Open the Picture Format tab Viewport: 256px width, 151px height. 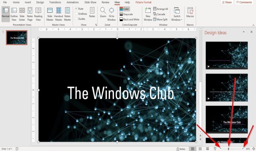(143, 2)
